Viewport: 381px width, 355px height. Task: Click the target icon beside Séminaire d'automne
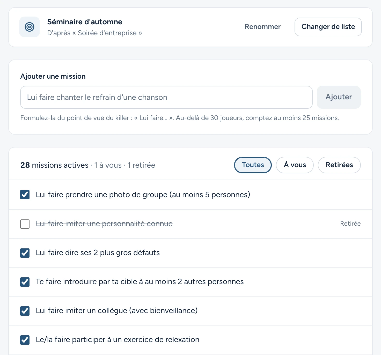tap(30, 27)
